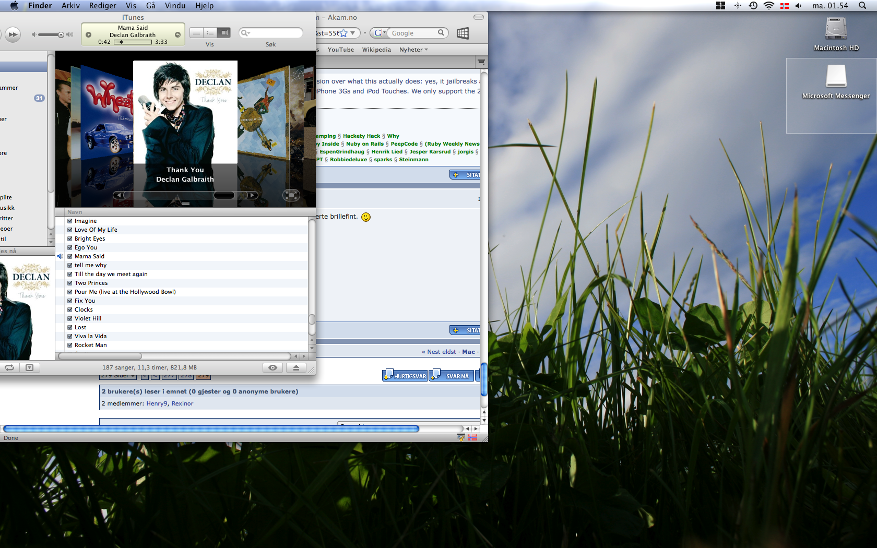Image resolution: width=877 pixels, height=548 pixels.
Task: Uncheck the Imagine song checkbox
Action: [70, 221]
